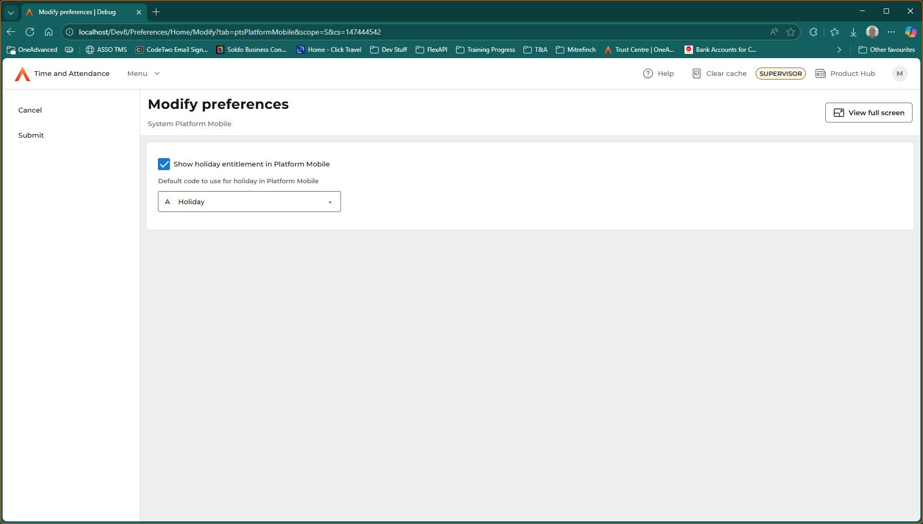Click the Modify preferences heading
Viewport: 923px width, 524px height.
218,104
